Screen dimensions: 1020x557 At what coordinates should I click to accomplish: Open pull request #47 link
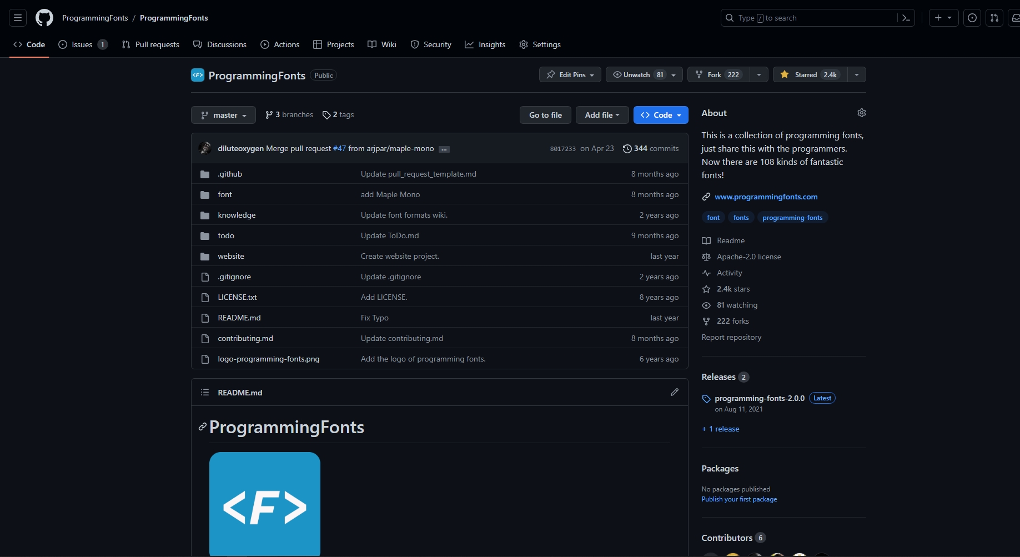tap(339, 148)
